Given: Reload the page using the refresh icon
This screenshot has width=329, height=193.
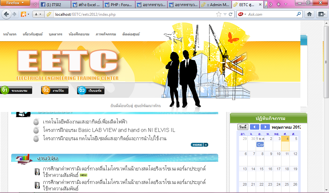Looking at the screenshot, I should [230, 14].
